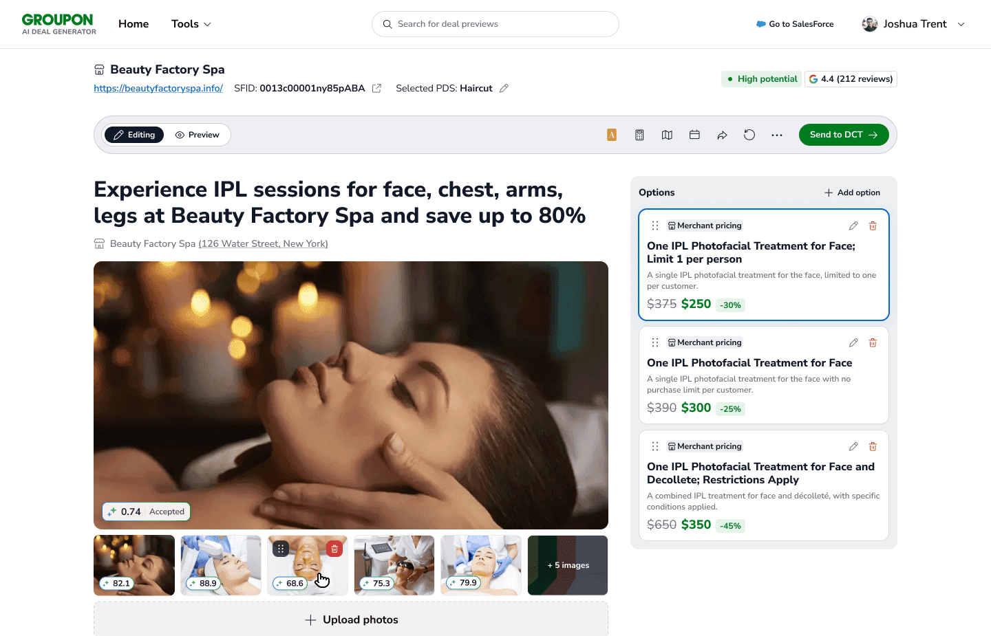The width and height of the screenshot is (991, 636).
Task: Click the 4.4 (212 reviews) Google rating
Action: pos(851,79)
